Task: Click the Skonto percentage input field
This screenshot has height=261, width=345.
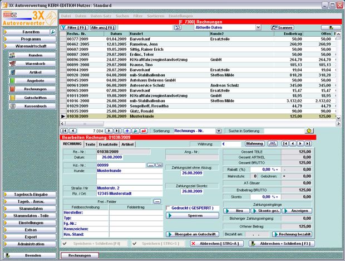Action: pyautogui.click(x=265, y=197)
